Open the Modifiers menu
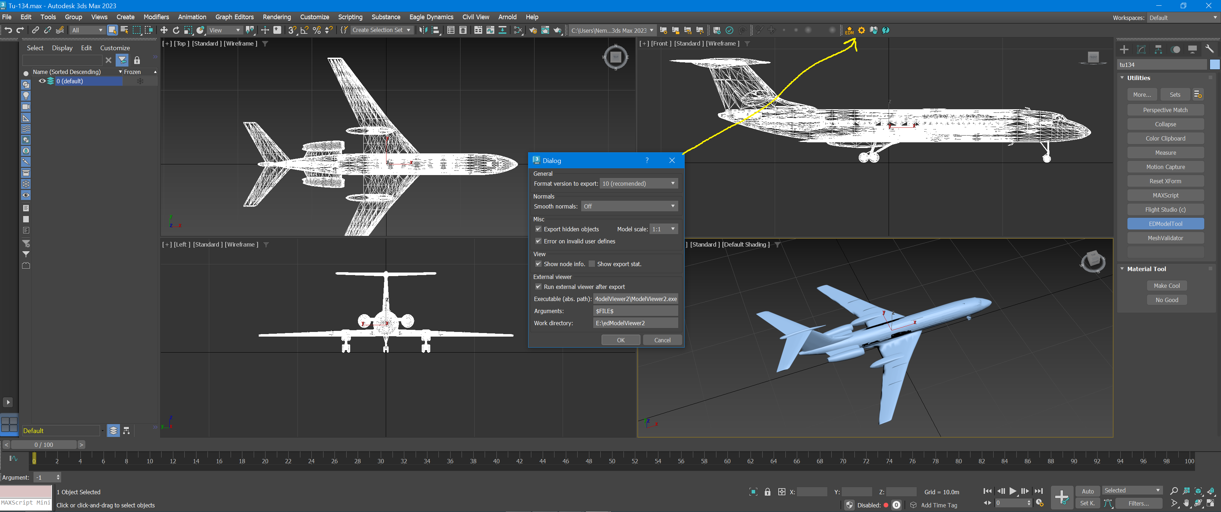The image size is (1221, 512). 156,17
